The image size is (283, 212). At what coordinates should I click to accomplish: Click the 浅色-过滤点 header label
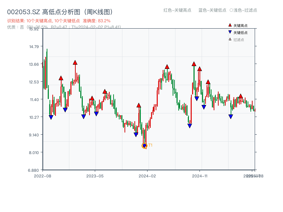245,10
